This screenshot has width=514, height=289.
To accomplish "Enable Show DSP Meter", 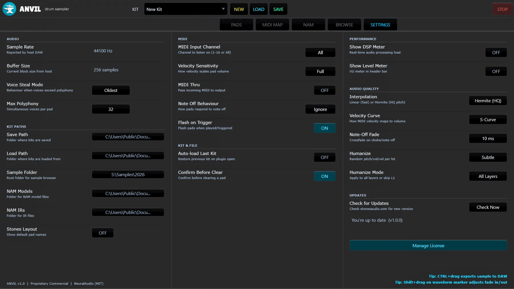I will click(496, 53).
